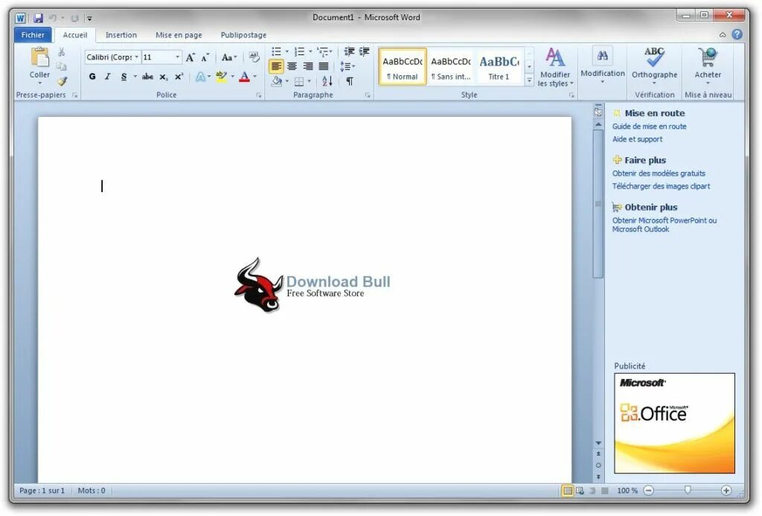762x516 pixels.
Task: Click the Coller paste icon
Action: click(40, 58)
